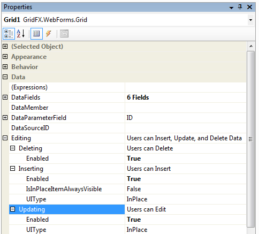Show Properties list icon
The image size is (259, 234).
pos(36,34)
